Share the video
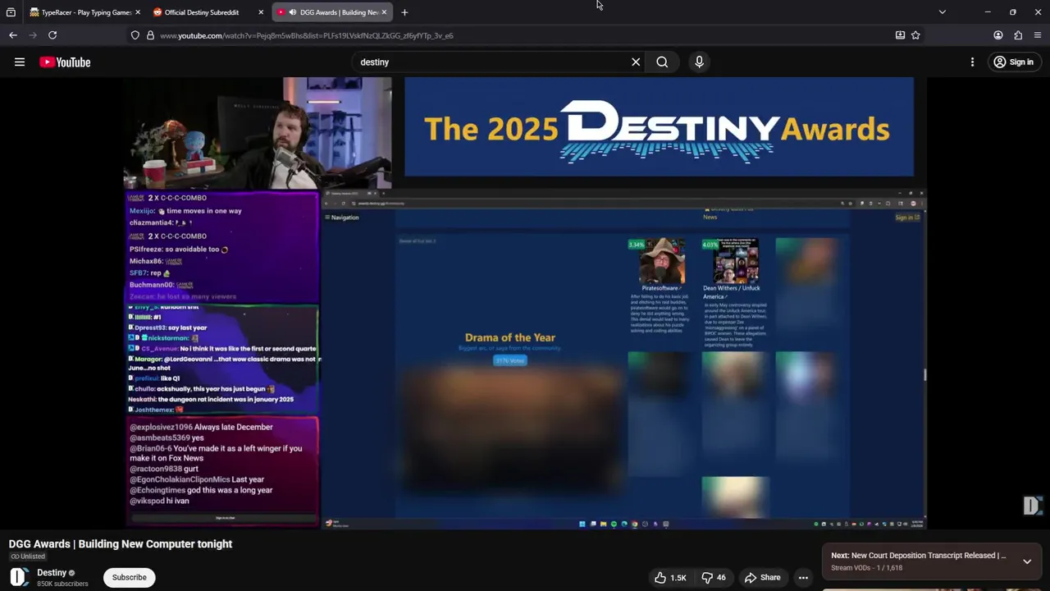 (762, 578)
